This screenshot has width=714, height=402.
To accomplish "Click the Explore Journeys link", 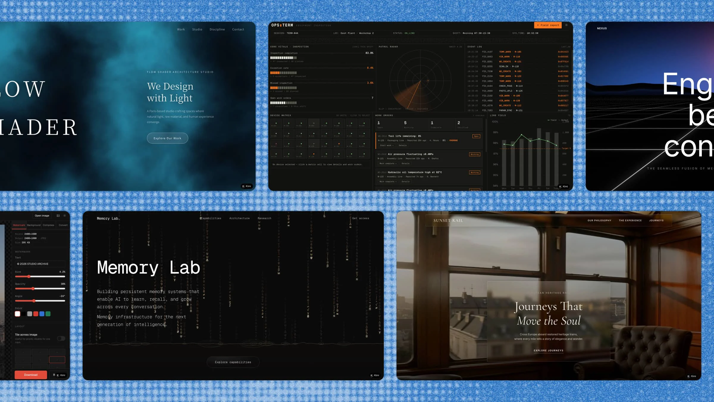I will [549, 350].
